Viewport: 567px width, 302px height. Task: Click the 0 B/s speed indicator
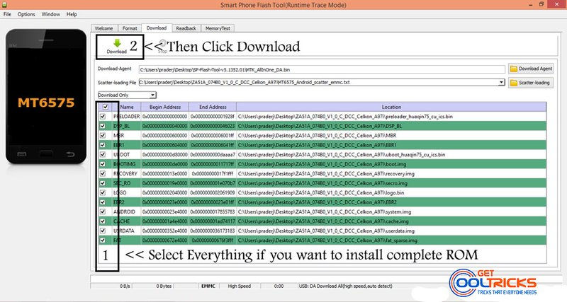point(125,286)
